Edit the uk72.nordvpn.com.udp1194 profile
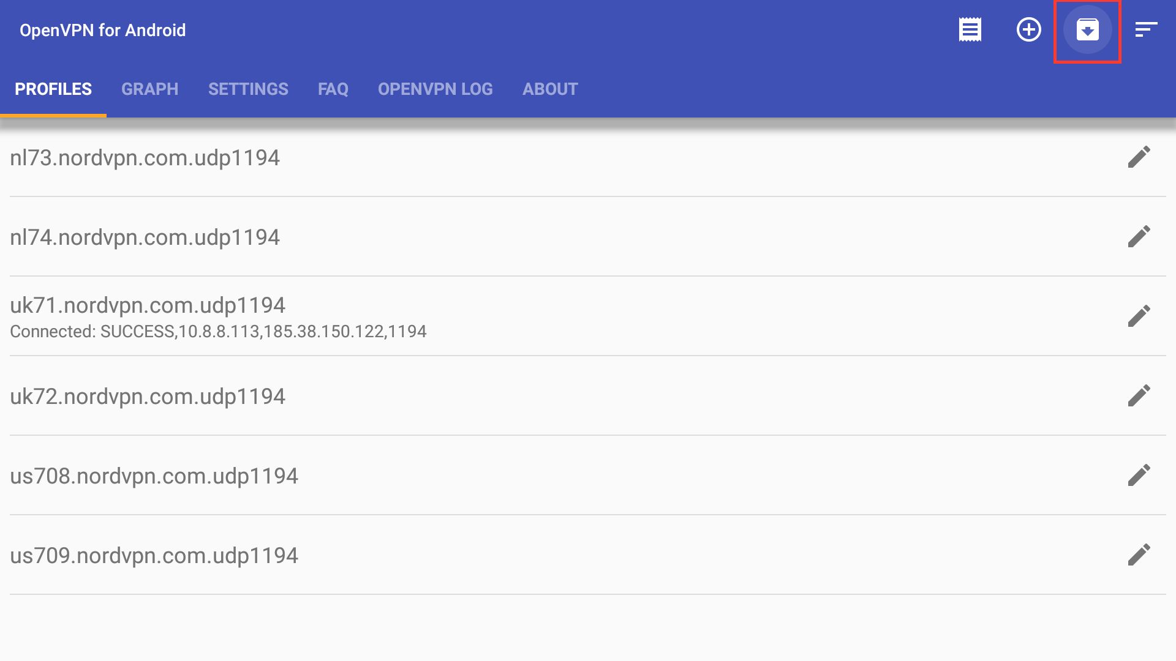The width and height of the screenshot is (1176, 661). (1139, 396)
